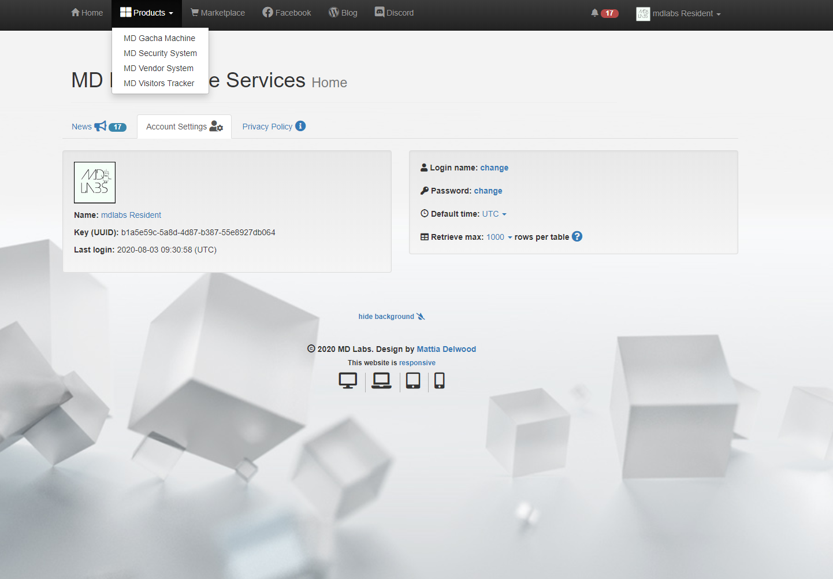833x579 pixels.
Task: Click the WordPress Blog icon
Action: pyautogui.click(x=333, y=12)
